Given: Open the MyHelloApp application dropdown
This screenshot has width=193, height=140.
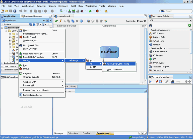Looking at the screenshot, I should click(x=44, y=20).
